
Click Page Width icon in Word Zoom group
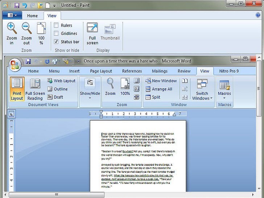(137, 97)
